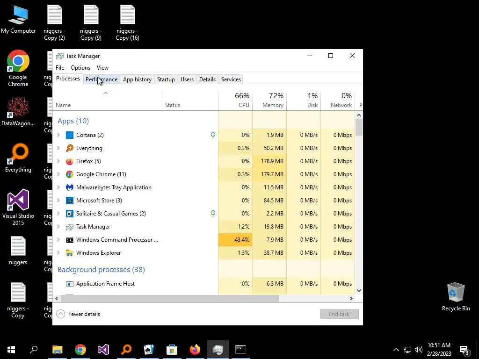479x359 pixels.
Task: Switch to the Users tab
Action: [x=187, y=79]
